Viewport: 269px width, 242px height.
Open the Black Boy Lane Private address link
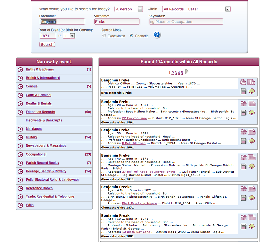(140, 203)
